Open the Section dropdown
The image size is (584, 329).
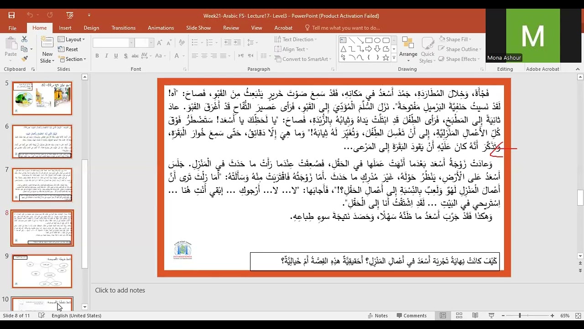coord(72,59)
